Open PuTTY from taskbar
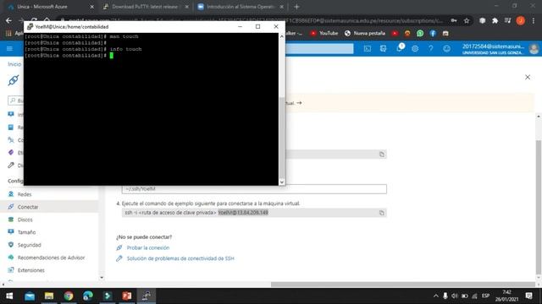 point(147,296)
